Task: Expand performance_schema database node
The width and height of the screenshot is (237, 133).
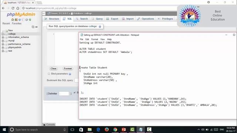Action: 3,44
